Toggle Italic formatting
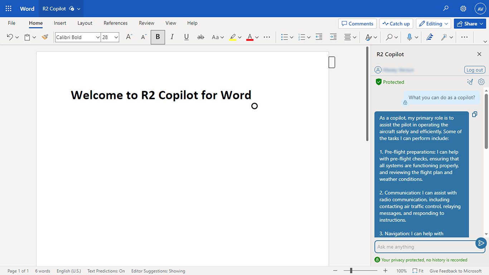 [x=172, y=37]
